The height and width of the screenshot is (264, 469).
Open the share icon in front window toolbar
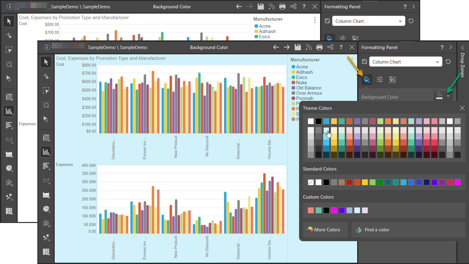coord(330,47)
